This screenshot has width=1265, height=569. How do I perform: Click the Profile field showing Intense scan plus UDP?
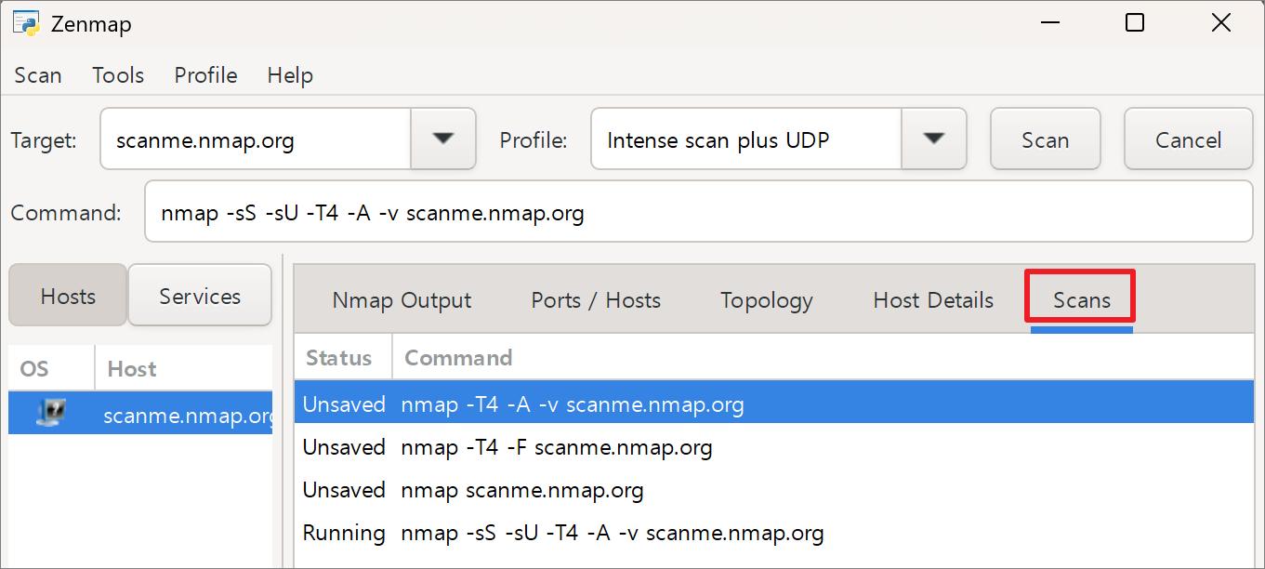[746, 139]
